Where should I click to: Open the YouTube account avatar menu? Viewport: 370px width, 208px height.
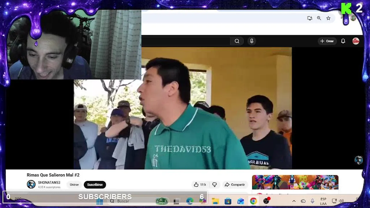click(356, 41)
